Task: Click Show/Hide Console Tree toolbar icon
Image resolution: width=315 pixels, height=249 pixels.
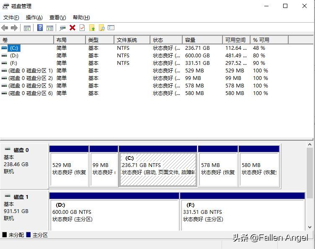Action: [27, 28]
